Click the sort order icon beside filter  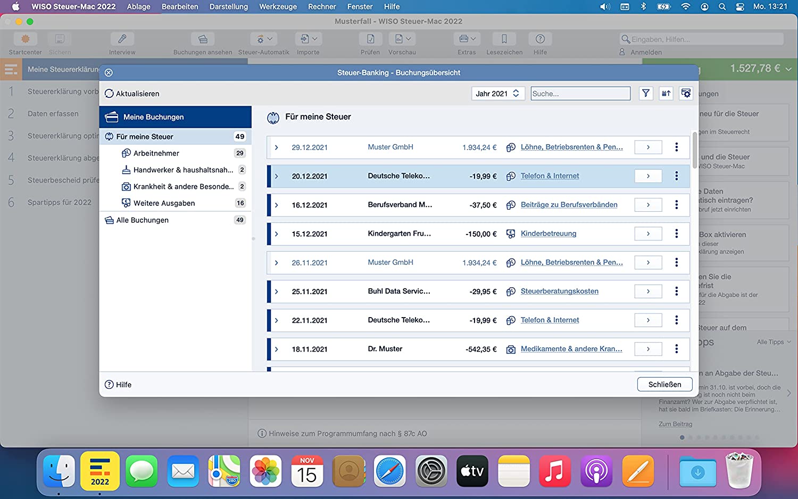[x=666, y=94]
